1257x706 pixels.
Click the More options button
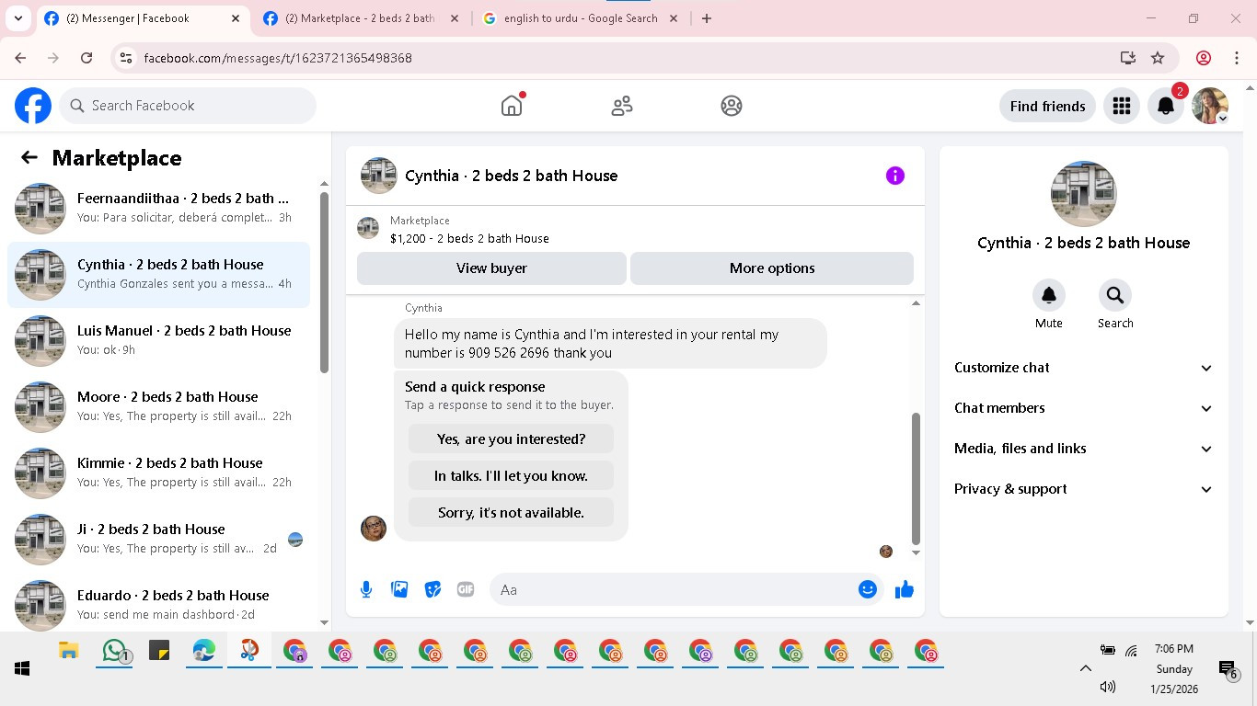point(772,268)
